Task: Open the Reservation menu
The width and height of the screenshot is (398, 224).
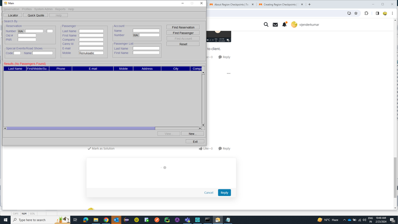Action: (x=12, y=9)
